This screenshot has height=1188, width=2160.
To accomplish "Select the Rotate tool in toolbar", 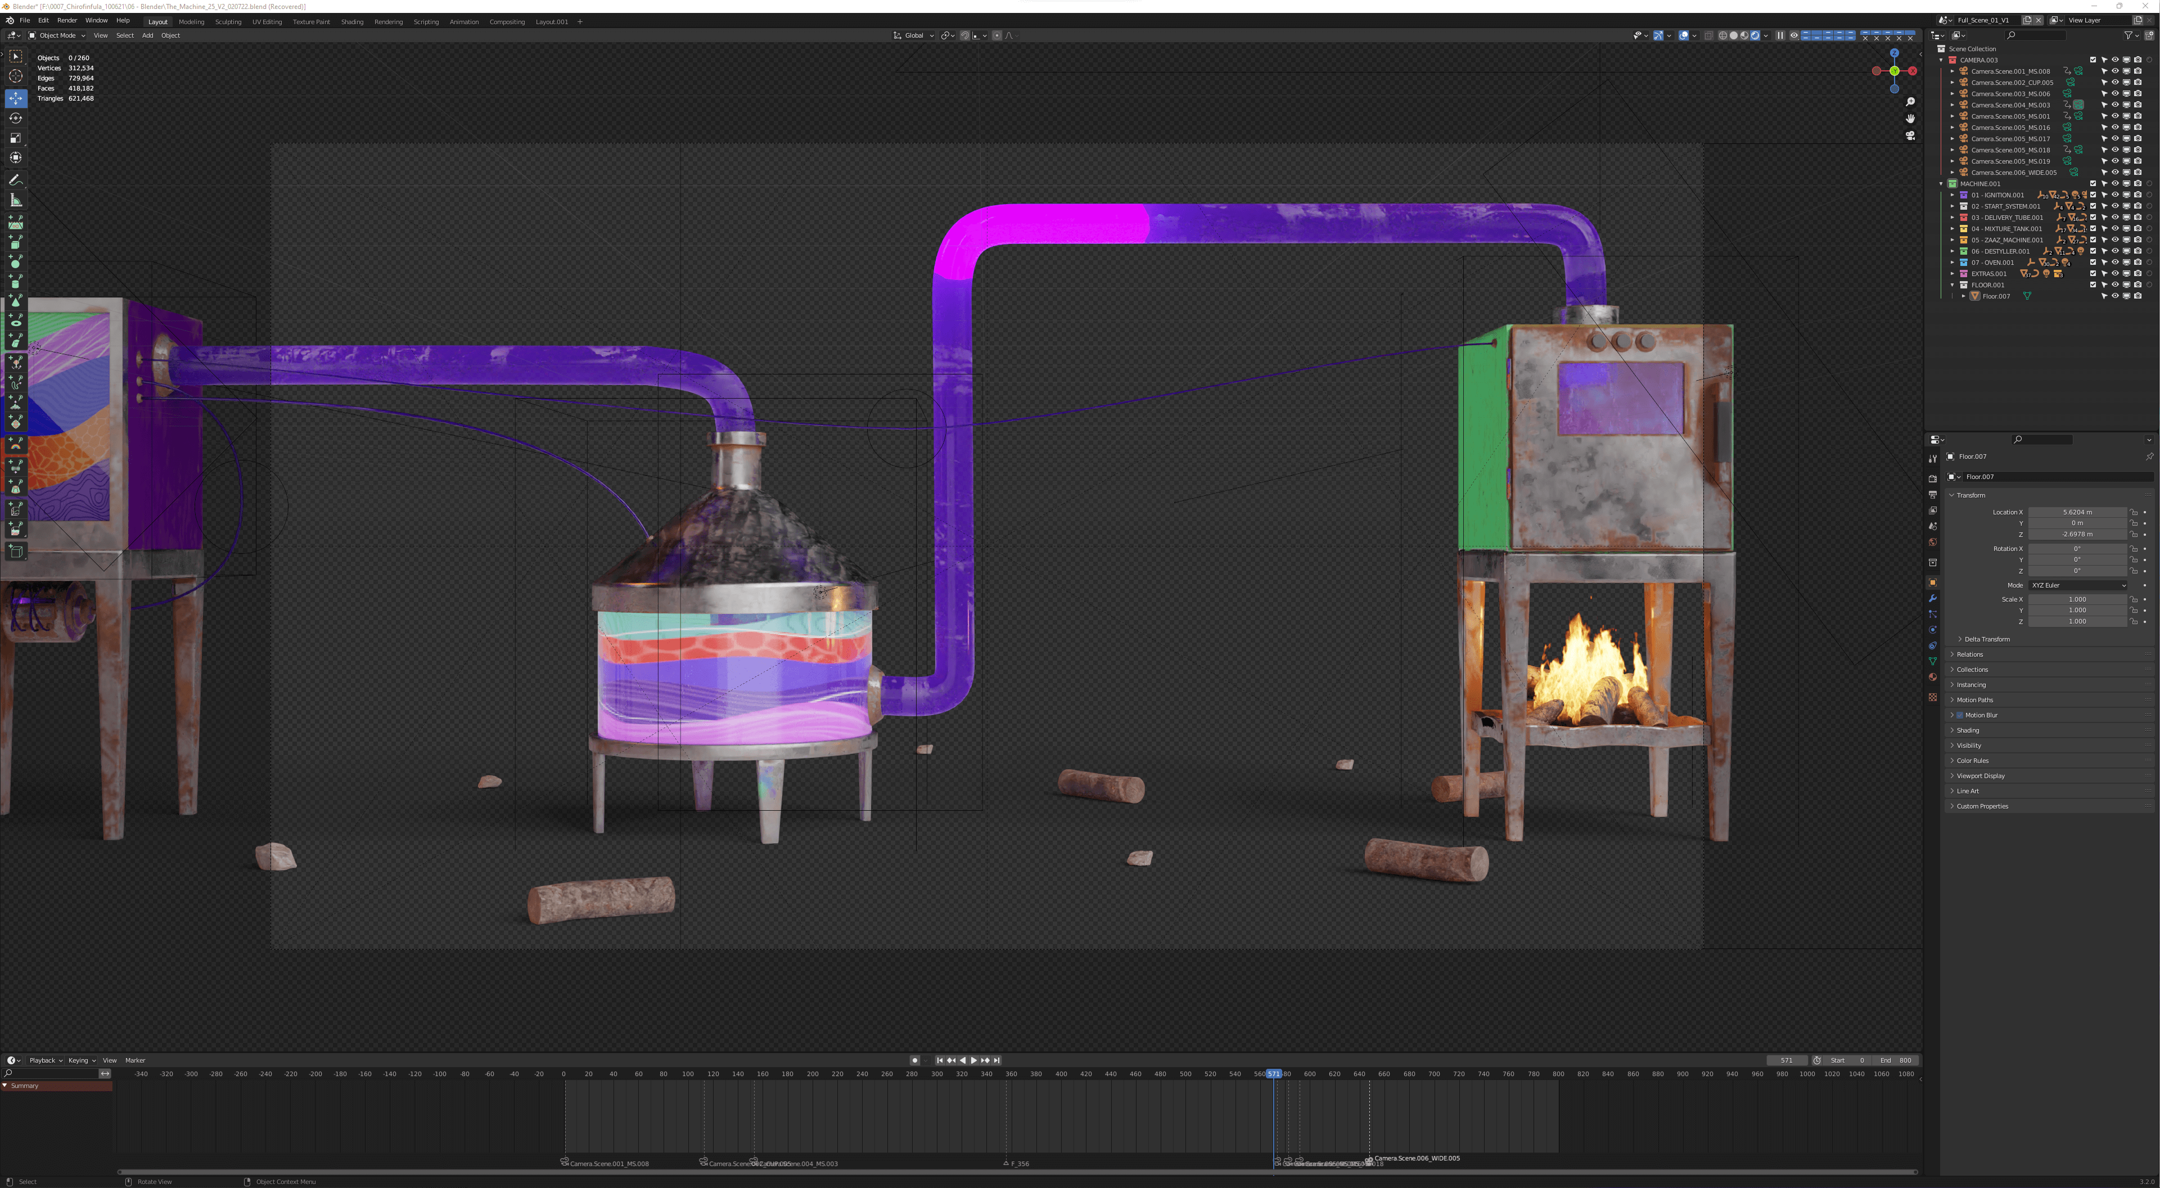I will click(x=15, y=118).
